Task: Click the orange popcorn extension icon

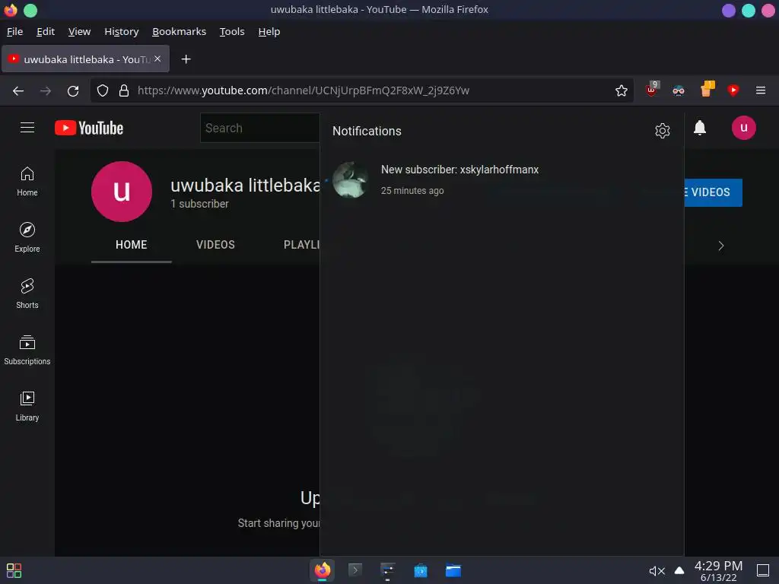Action: [707, 90]
